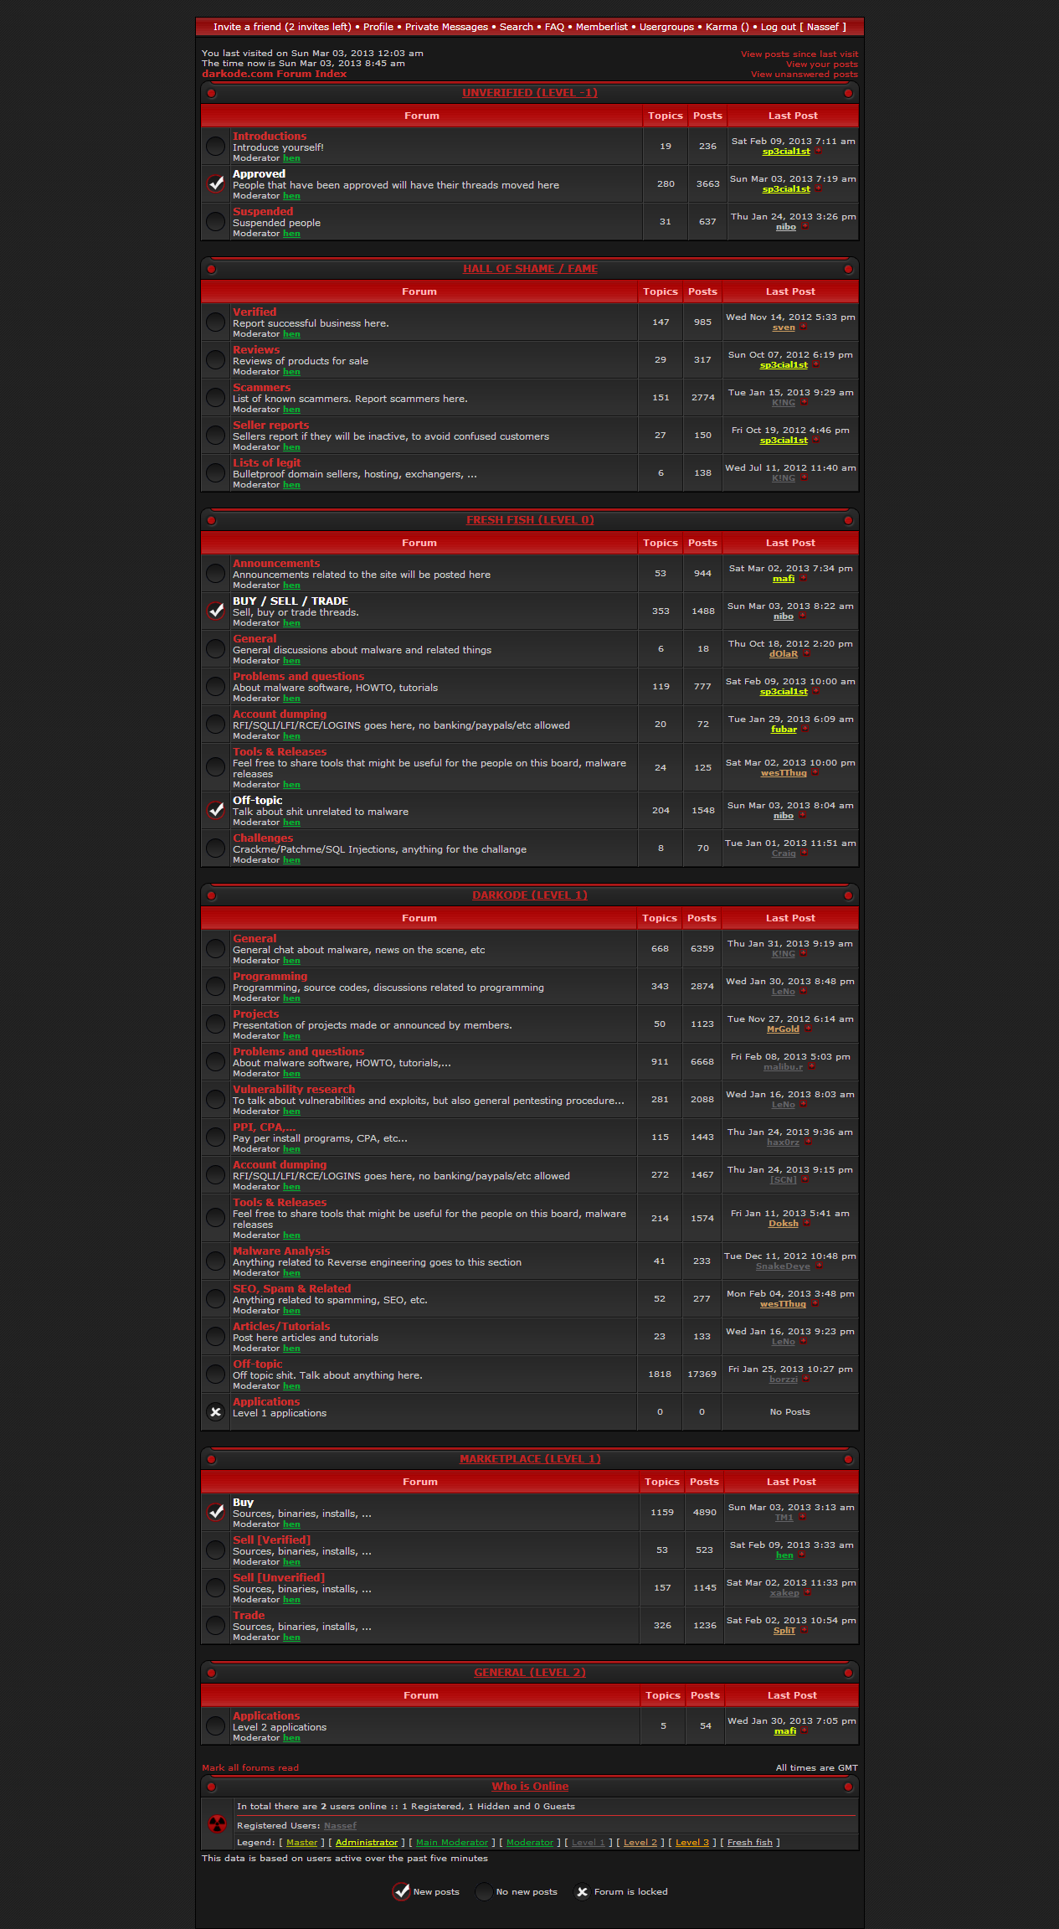Open the Vulnerability research forum
The image size is (1059, 1929).
(294, 1090)
